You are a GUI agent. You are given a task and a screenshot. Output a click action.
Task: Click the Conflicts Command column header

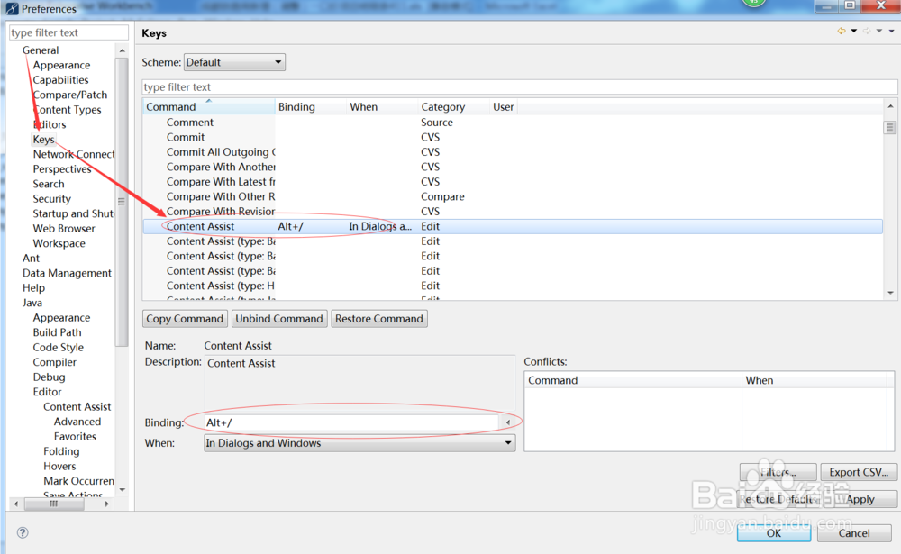633,380
